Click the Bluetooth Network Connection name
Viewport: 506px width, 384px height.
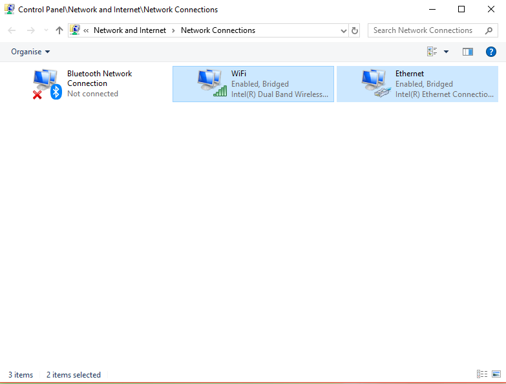(100, 78)
